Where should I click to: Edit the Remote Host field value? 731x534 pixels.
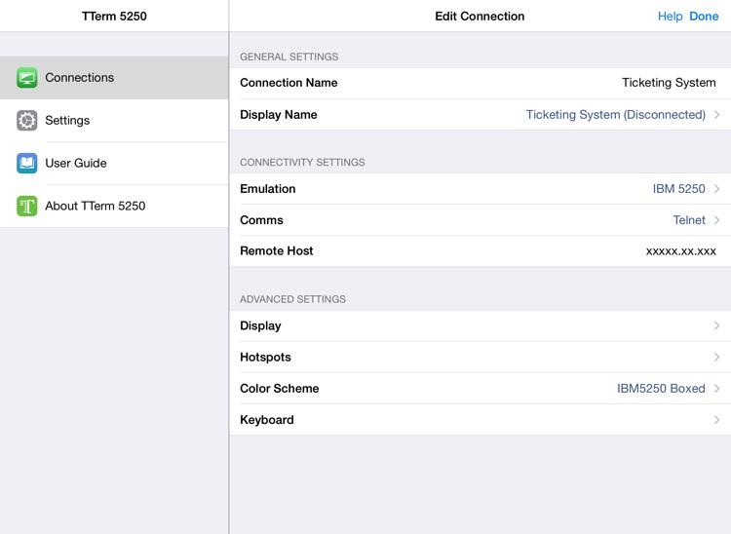pyautogui.click(x=680, y=251)
